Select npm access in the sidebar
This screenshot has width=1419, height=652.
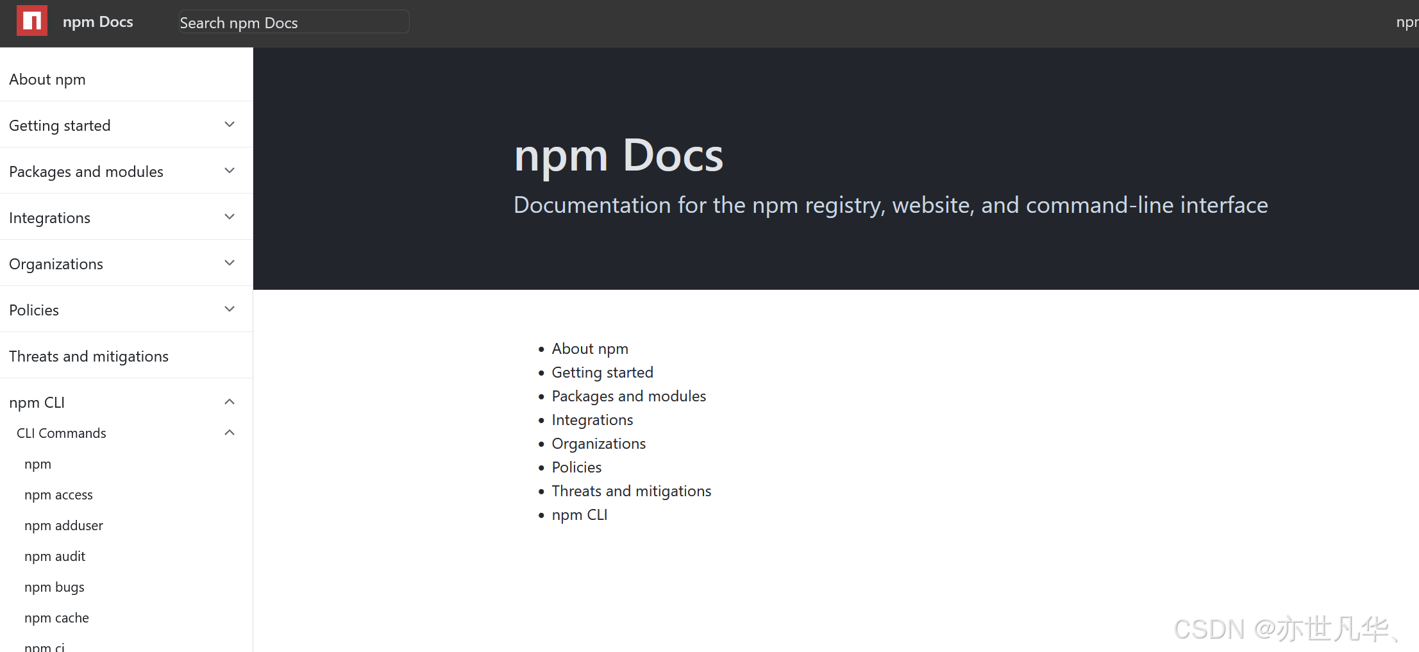tap(58, 495)
